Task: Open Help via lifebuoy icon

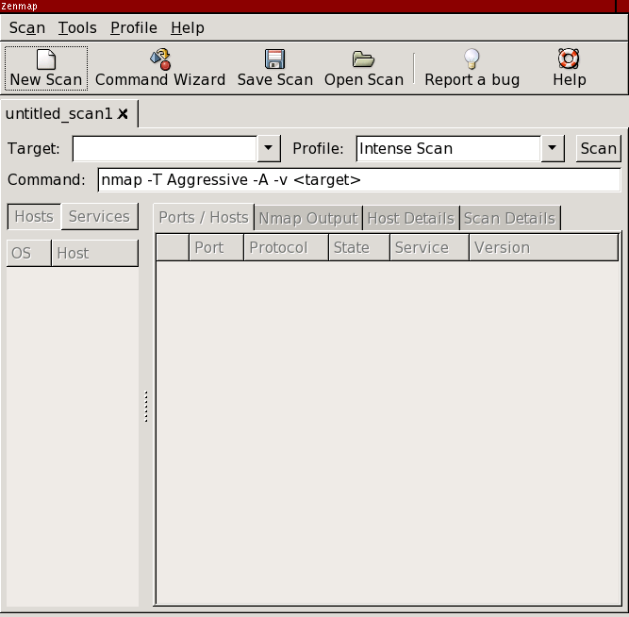Action: pos(569,58)
